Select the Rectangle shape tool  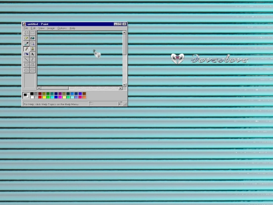(26, 65)
